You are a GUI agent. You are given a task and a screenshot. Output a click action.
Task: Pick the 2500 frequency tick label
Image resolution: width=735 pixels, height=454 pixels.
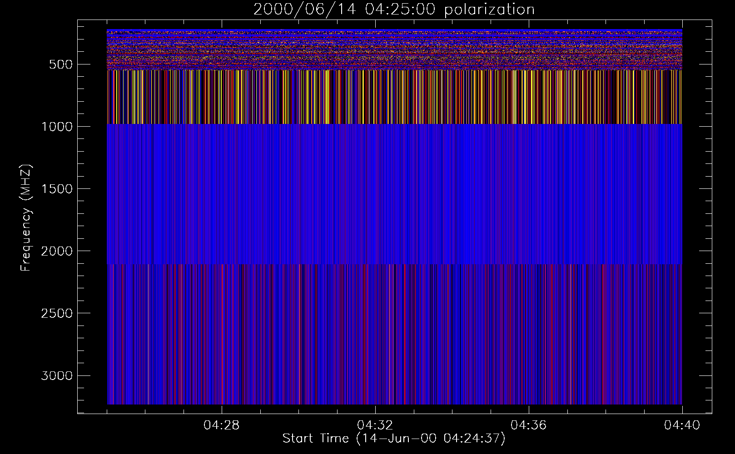tap(56, 313)
